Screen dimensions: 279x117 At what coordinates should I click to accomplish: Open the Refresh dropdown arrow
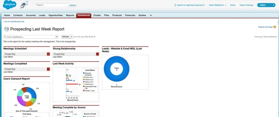point(71,37)
